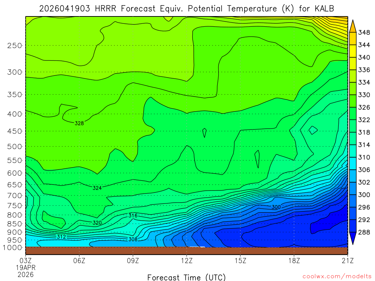Click the 340 value on the color legend

click(x=364, y=57)
